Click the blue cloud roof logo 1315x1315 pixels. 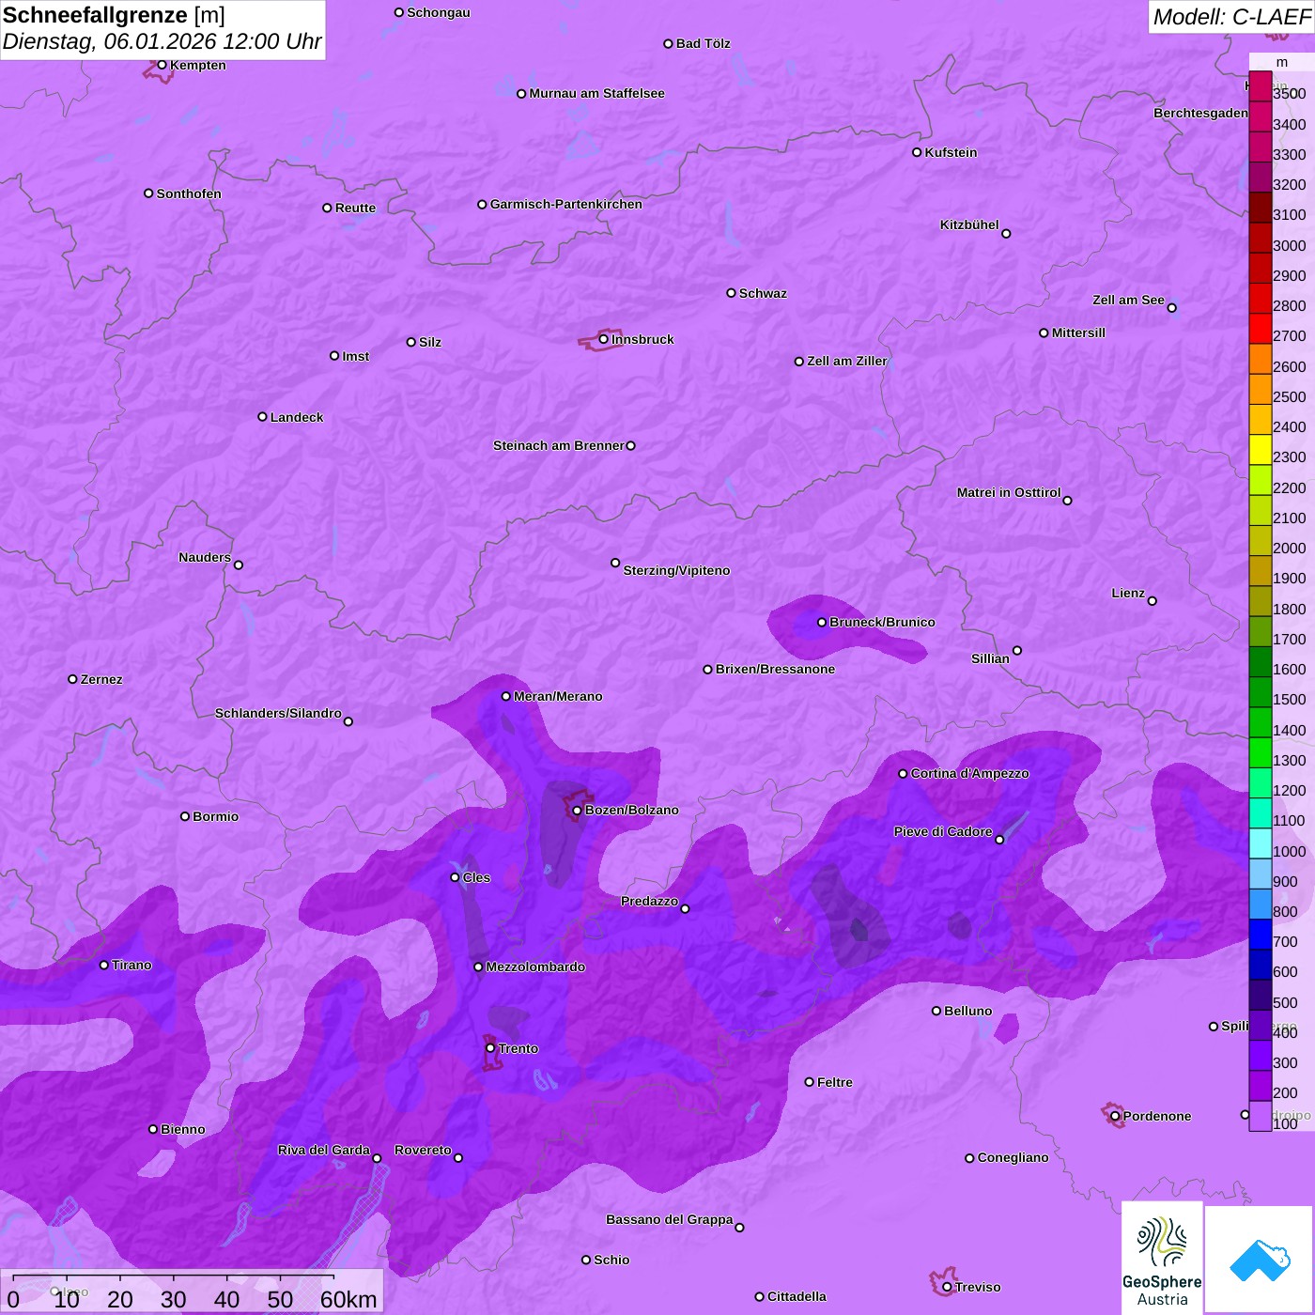[1259, 1261]
